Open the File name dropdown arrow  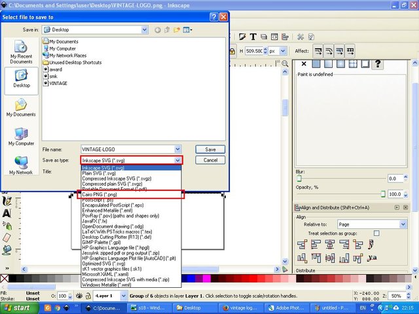177,149
